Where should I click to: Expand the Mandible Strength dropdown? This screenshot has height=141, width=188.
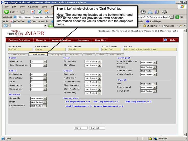[x=45, y=98]
